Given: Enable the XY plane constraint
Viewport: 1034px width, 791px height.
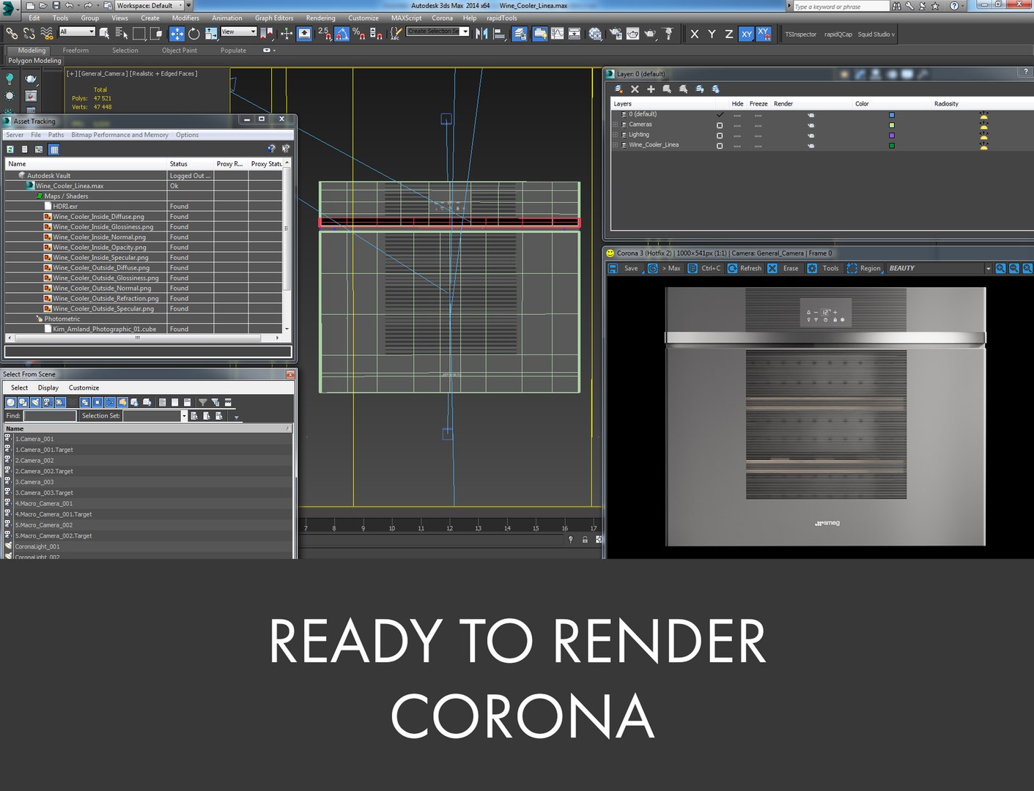Looking at the screenshot, I should point(746,34).
